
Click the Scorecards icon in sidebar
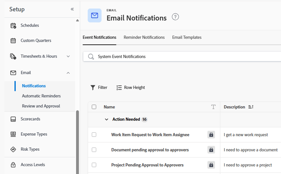tap(13, 119)
